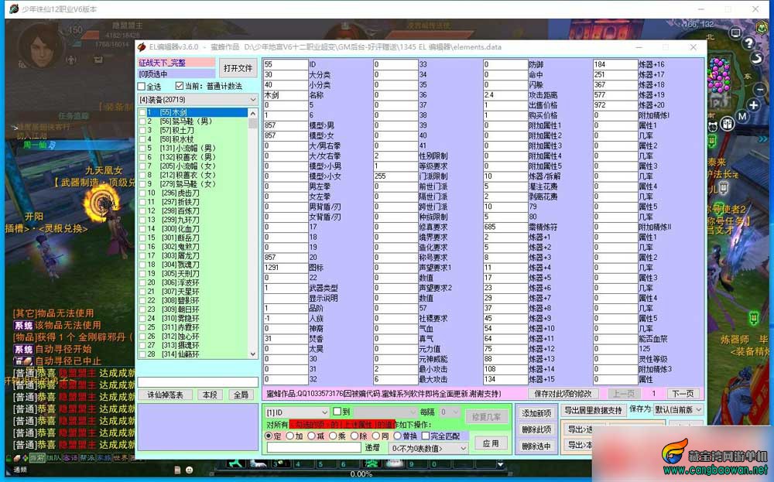The width and height of the screenshot is (774, 482).
Task: Click the 0.00% experience progress bar
Action: pos(361,474)
